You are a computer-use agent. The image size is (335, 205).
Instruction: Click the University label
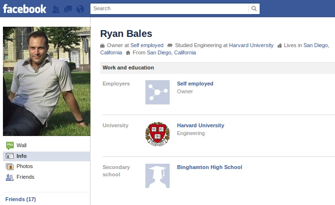115,125
